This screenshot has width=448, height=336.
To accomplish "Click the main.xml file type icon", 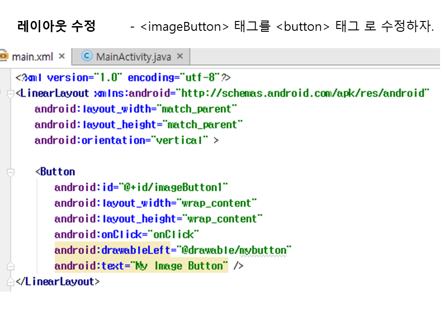I will (4, 56).
